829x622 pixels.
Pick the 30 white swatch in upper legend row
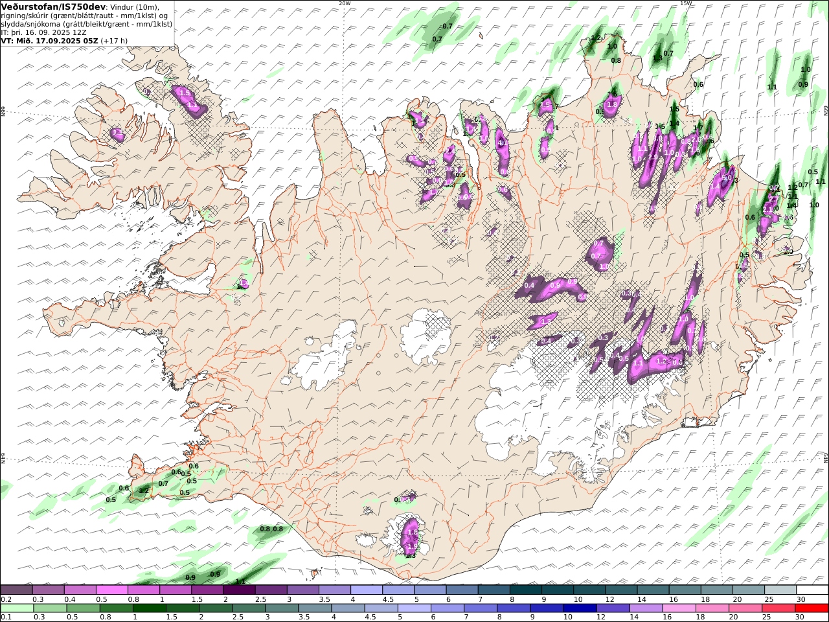[812, 590]
